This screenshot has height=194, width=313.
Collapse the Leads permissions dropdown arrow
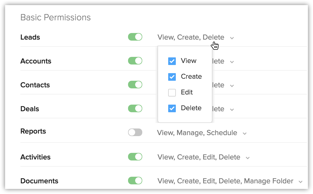(x=232, y=38)
